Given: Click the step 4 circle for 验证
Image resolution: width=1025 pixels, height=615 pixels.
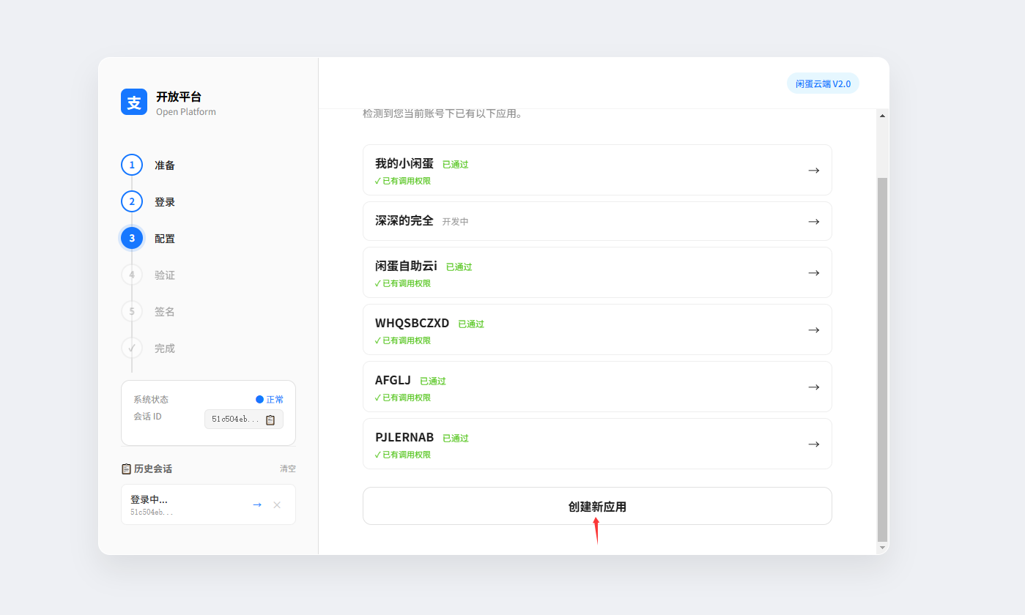Looking at the screenshot, I should click(x=132, y=275).
